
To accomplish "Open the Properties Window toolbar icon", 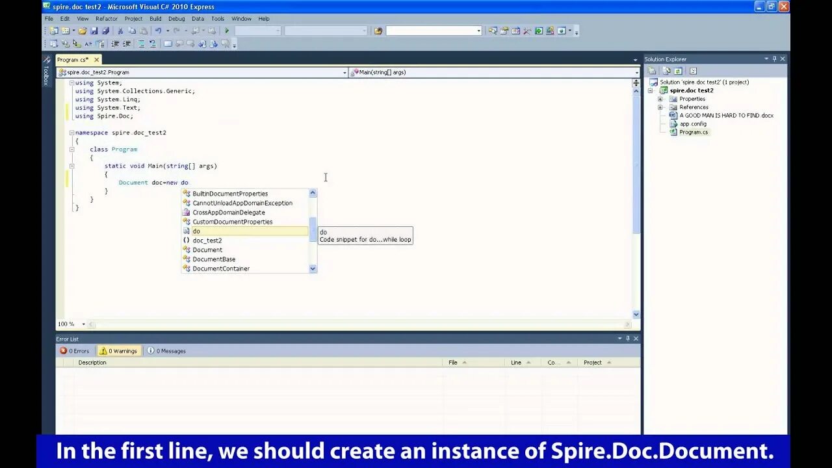I will [504, 31].
